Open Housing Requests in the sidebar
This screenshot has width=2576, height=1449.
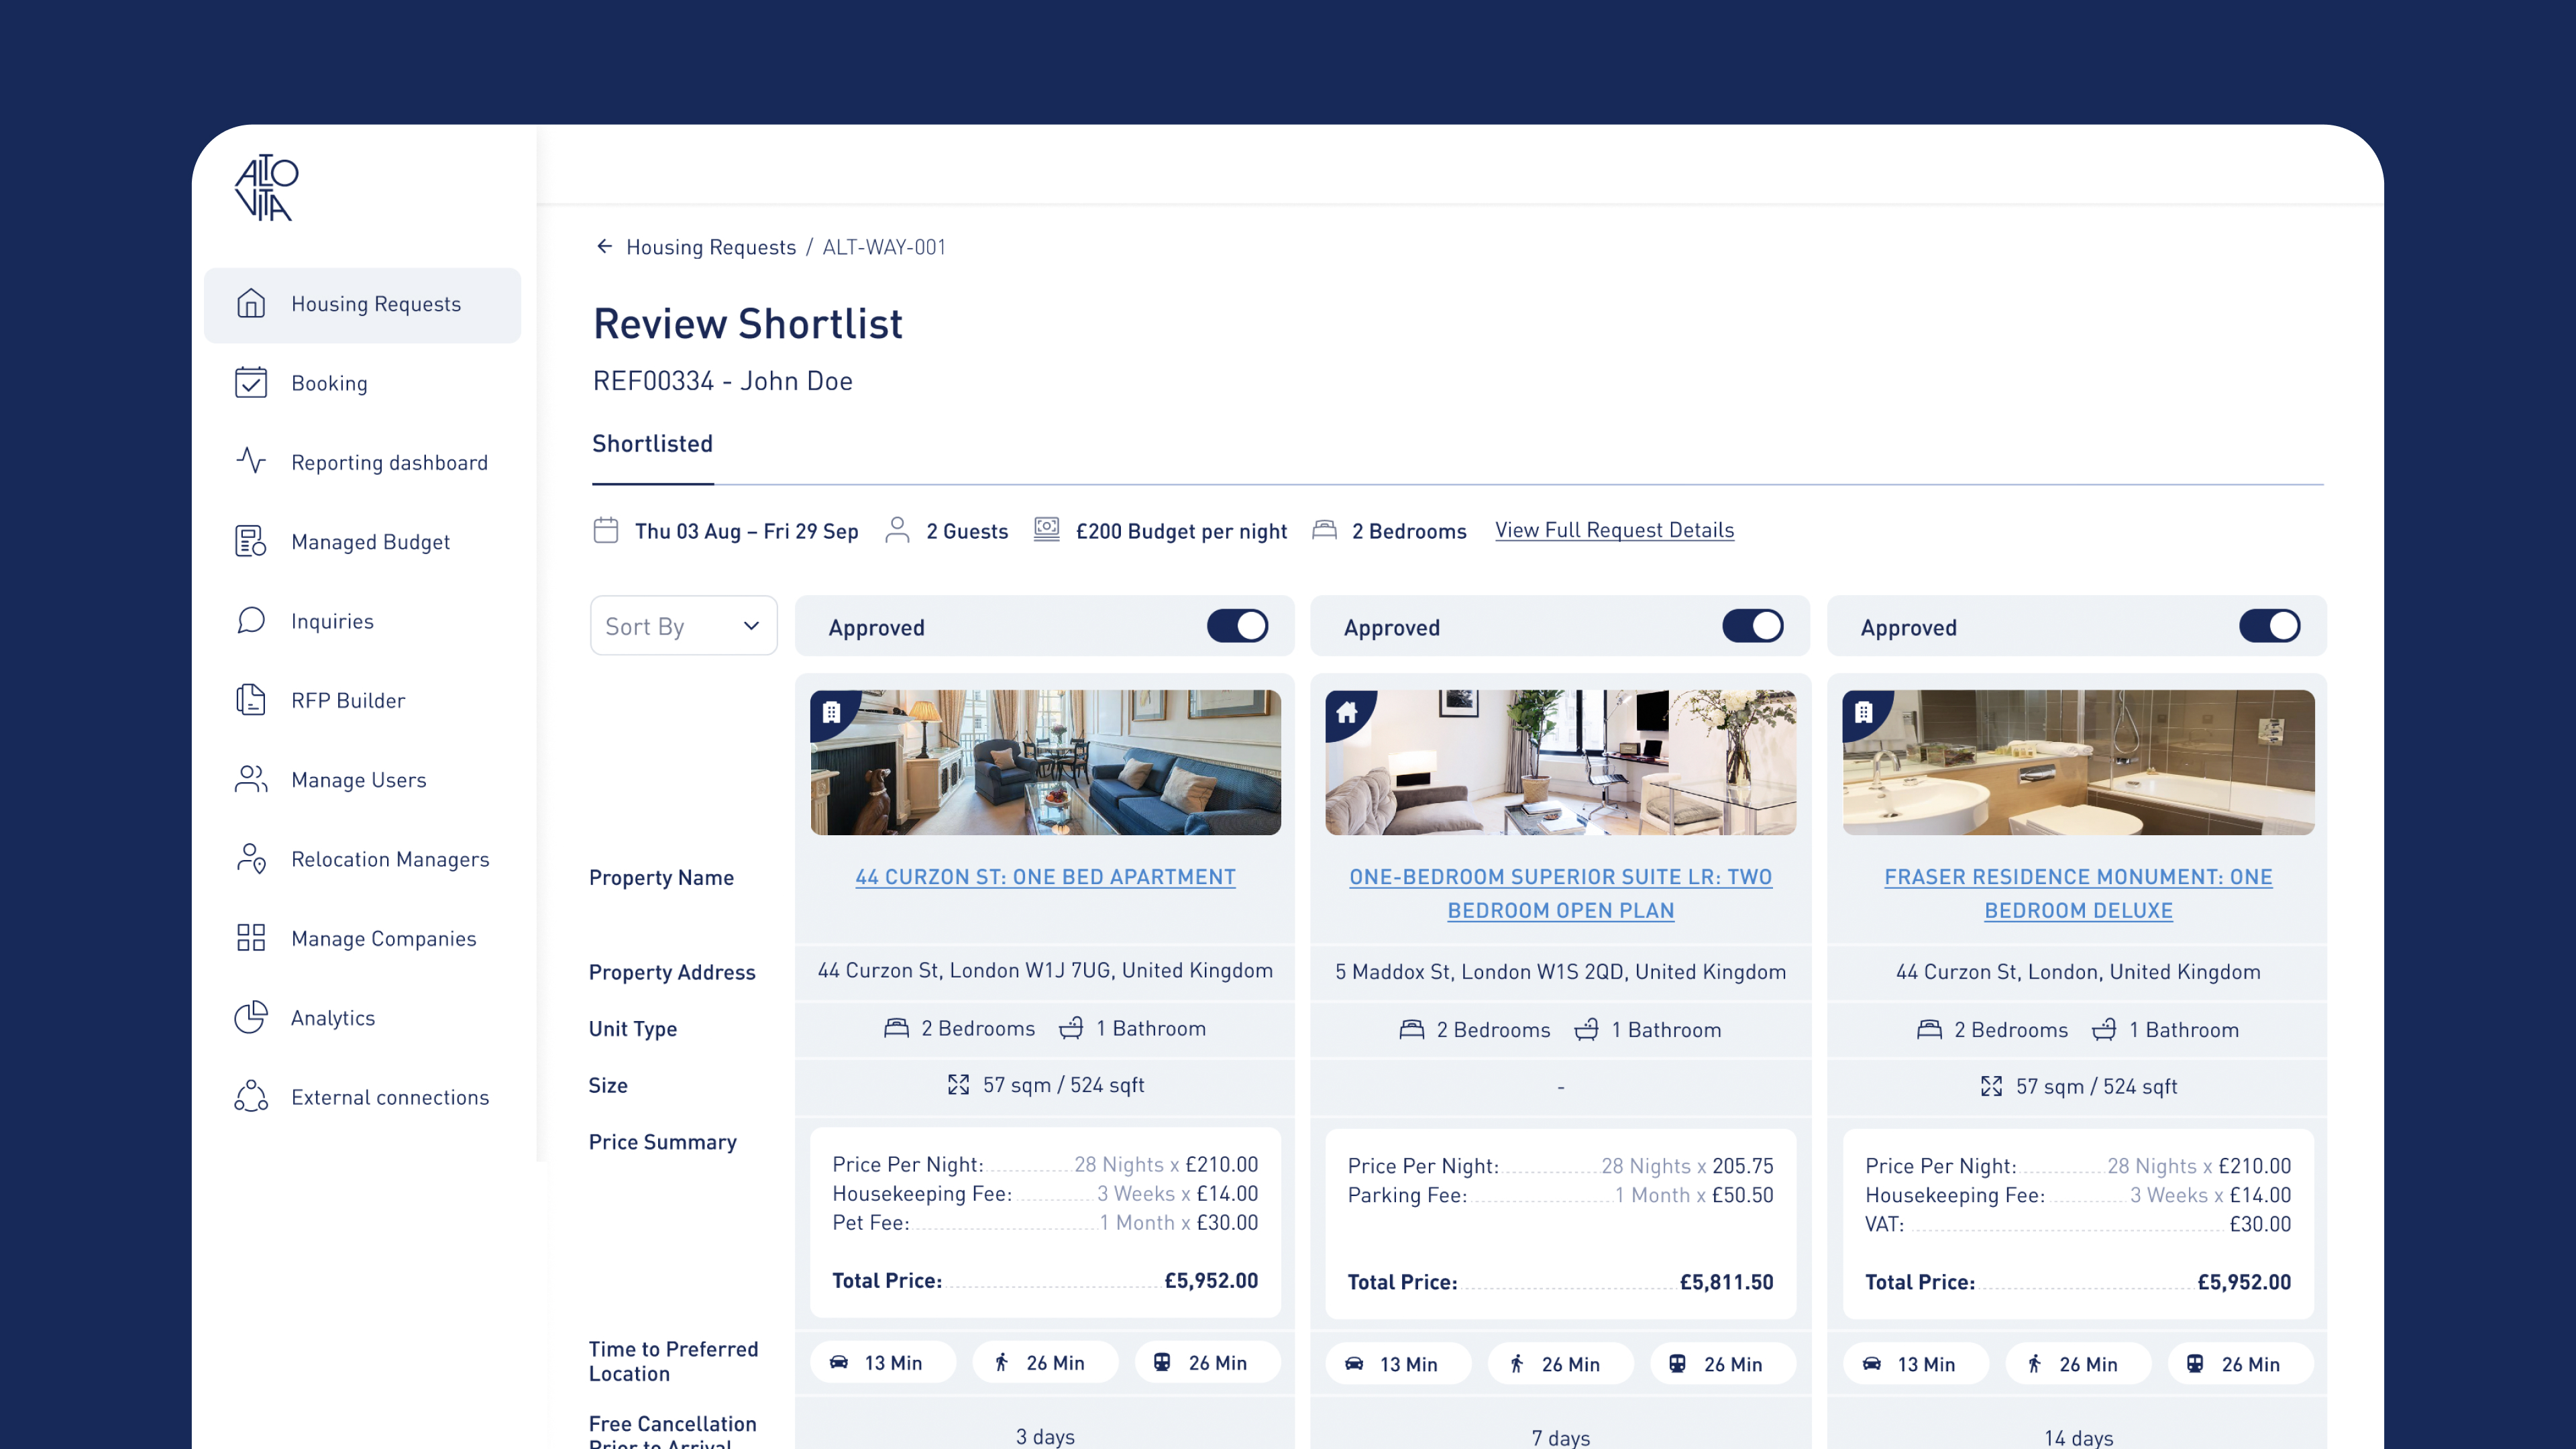point(362,304)
